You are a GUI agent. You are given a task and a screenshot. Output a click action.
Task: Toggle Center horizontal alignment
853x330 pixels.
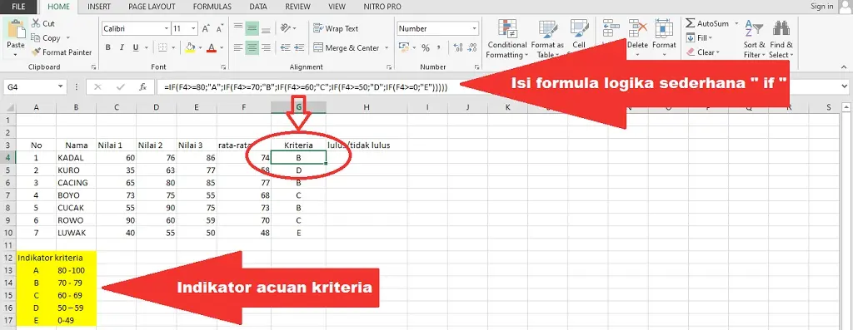(252, 47)
